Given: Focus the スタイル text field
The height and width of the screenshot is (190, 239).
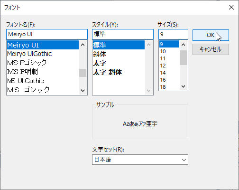Looking at the screenshot, I should tap(123, 34).
